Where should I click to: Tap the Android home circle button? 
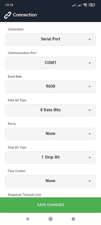coord(50,219)
